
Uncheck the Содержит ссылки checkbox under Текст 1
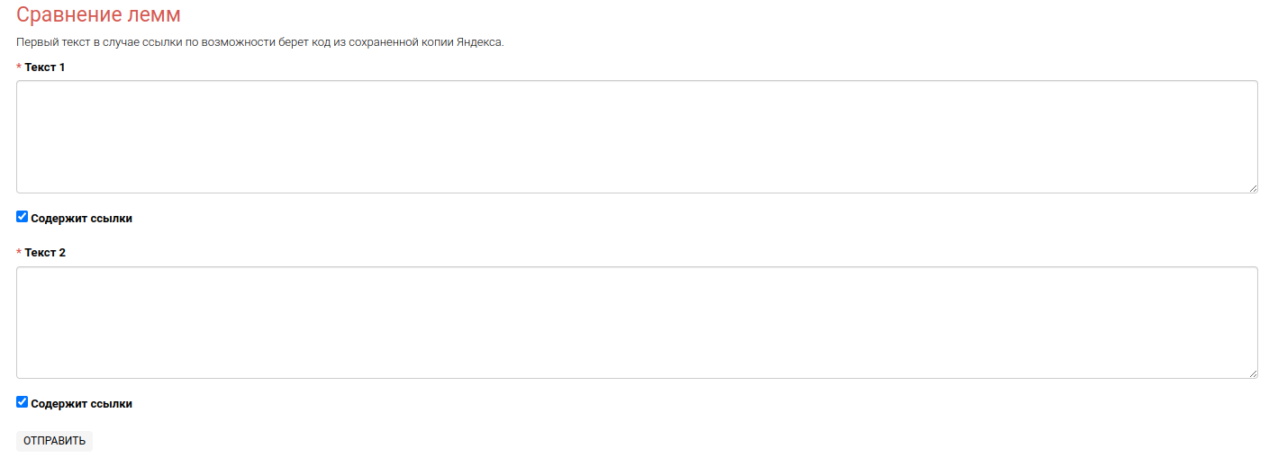click(23, 217)
